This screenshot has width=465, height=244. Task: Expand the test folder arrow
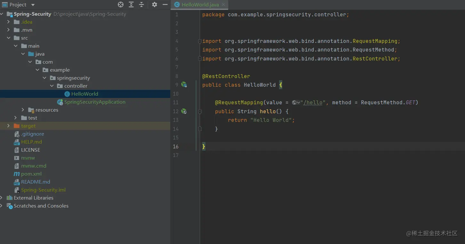(x=16, y=118)
